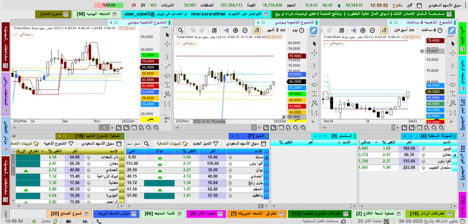Screen dimensions: 468x224
Task: Click the rightmost magnifier under the 4-hour chart
Action: (x=441, y=127)
